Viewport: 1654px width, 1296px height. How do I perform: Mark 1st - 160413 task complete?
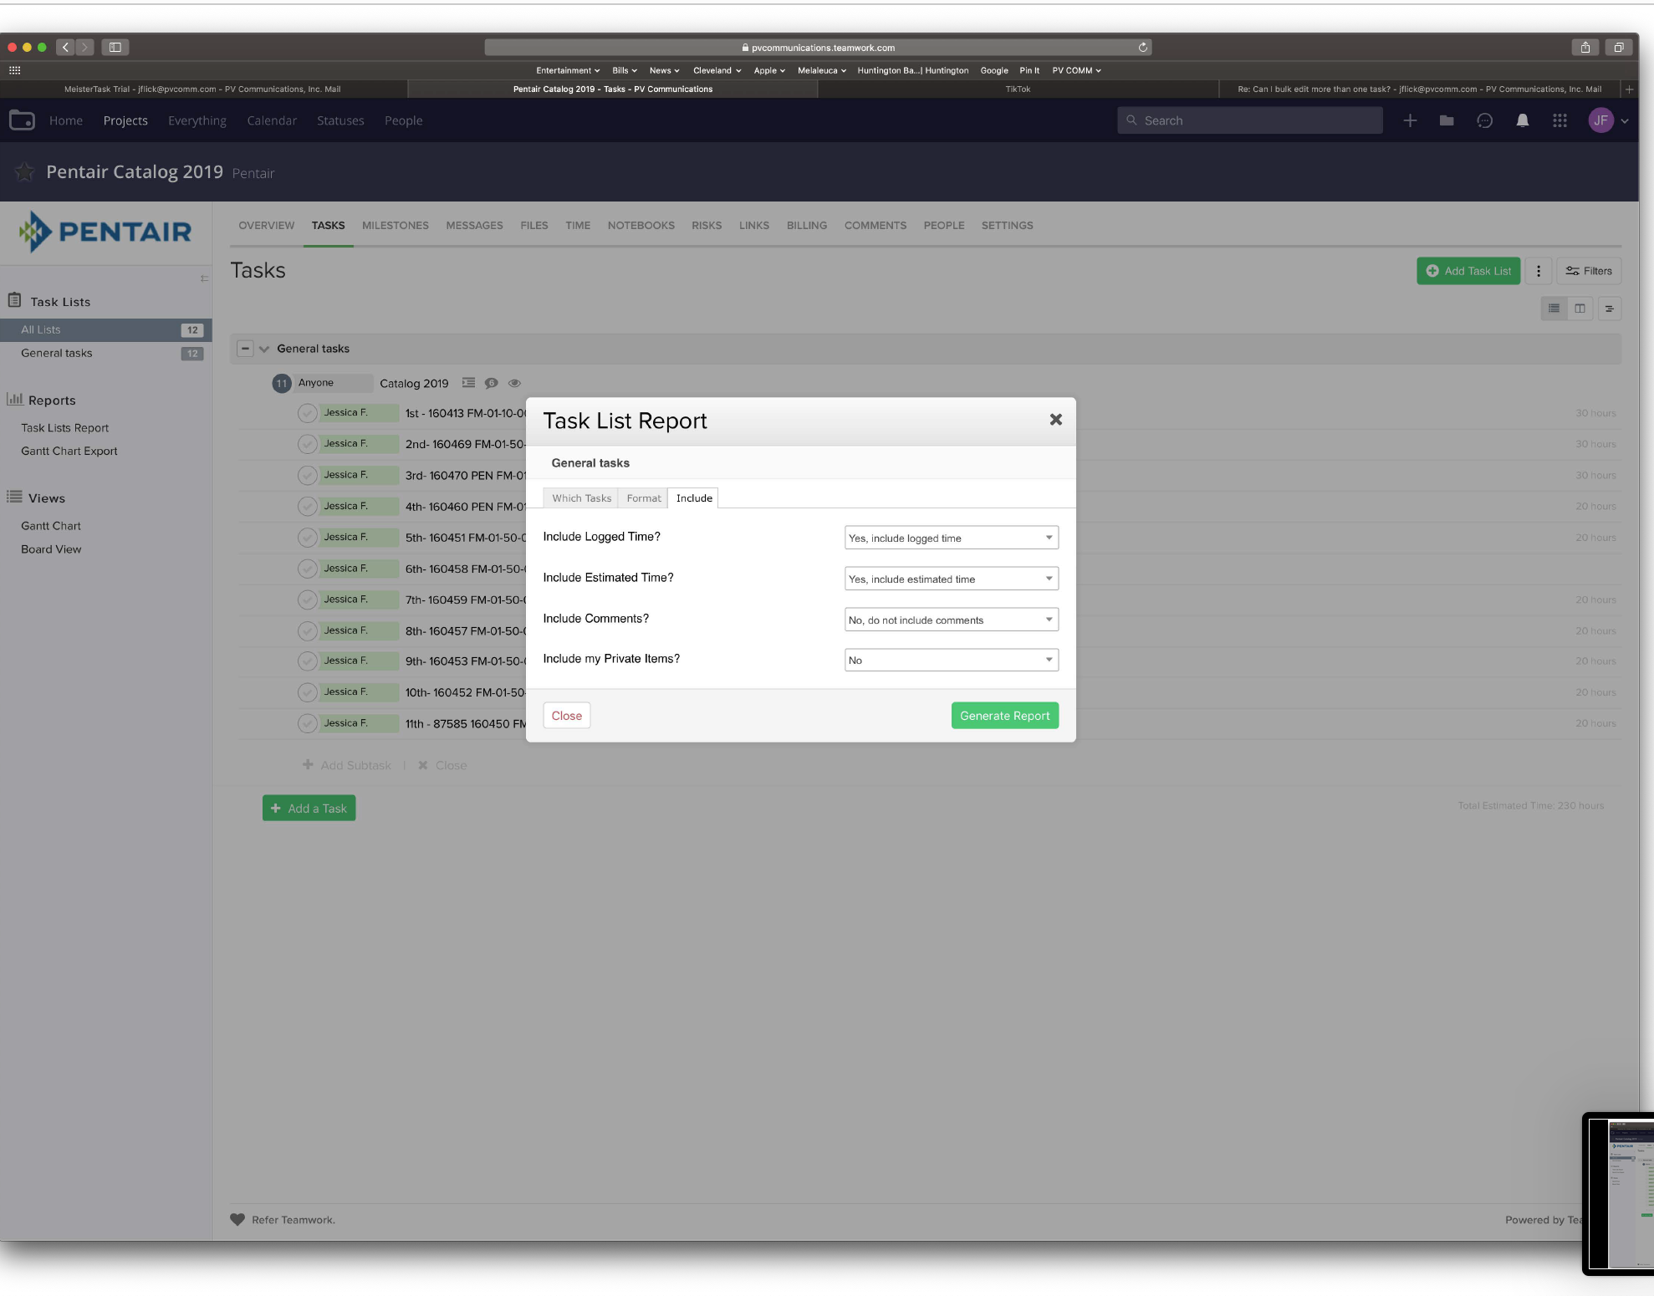(x=307, y=413)
